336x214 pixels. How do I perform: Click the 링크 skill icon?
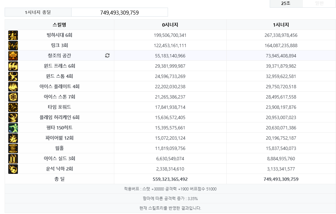click(x=13, y=45)
